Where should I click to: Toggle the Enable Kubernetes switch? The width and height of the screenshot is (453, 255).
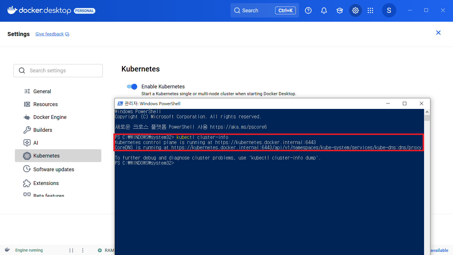point(132,87)
